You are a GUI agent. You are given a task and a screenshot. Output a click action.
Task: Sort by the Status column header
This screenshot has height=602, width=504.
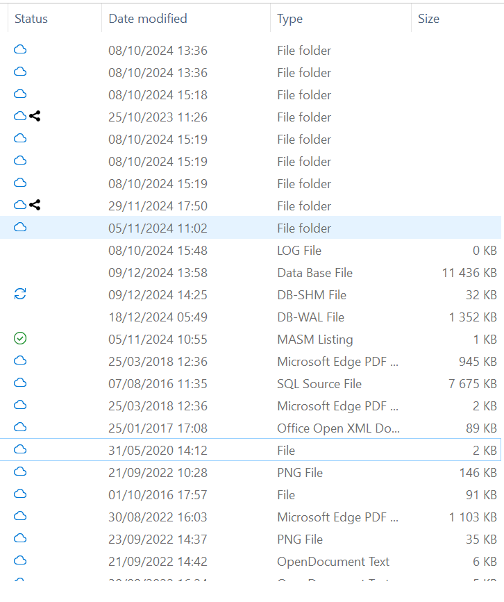point(31,19)
